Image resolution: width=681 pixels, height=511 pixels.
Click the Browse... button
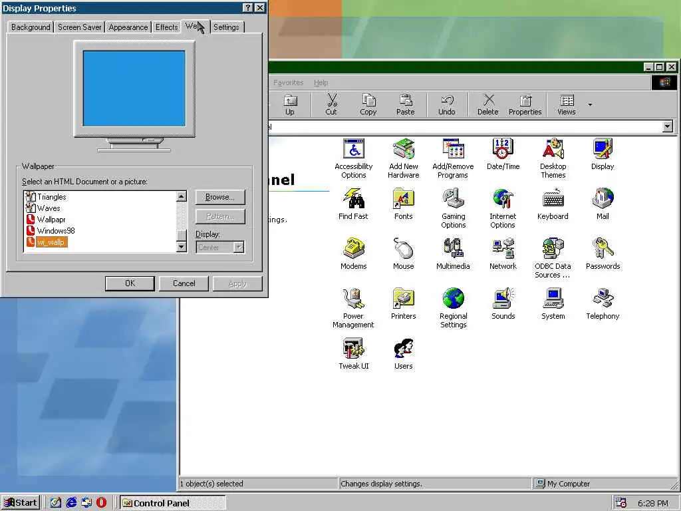[219, 197]
